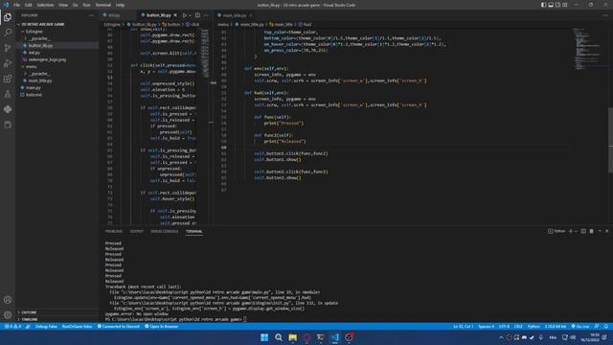
Task: Open the View menu
Action: 63,5
